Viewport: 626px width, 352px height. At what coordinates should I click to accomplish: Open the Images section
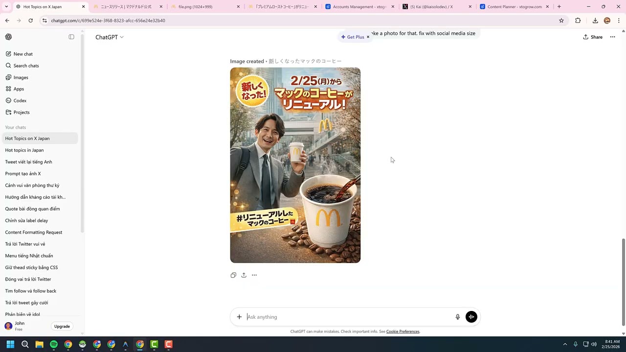tap(40, 77)
